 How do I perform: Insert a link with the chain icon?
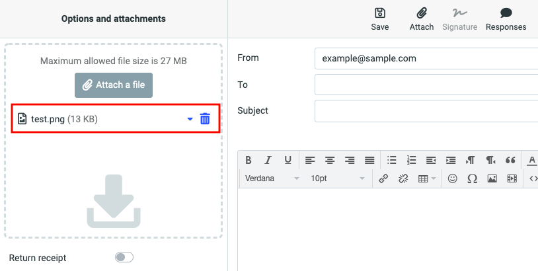coord(383,178)
